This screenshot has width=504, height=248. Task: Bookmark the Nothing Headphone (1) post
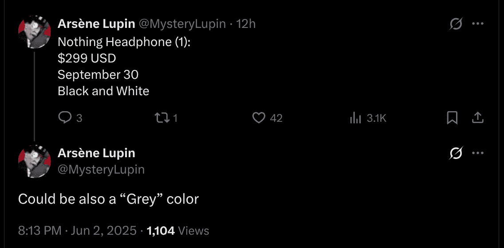pos(452,118)
